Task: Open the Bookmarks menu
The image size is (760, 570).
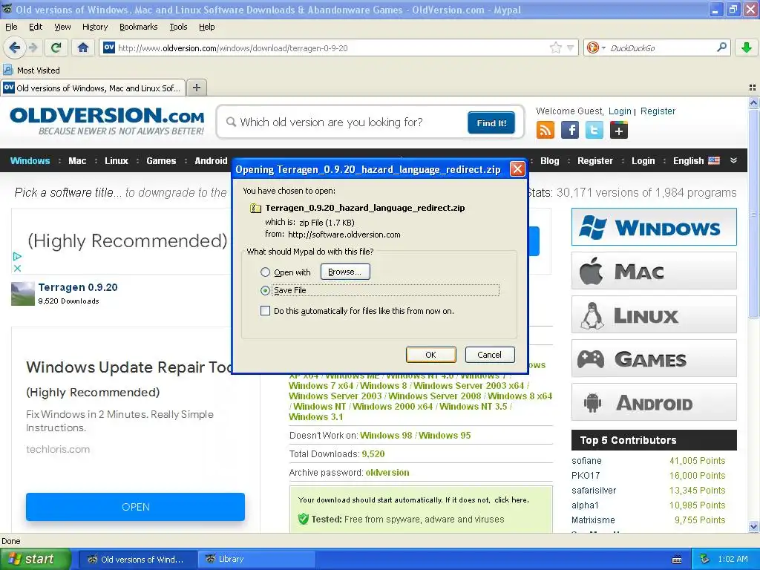Action: point(138,27)
